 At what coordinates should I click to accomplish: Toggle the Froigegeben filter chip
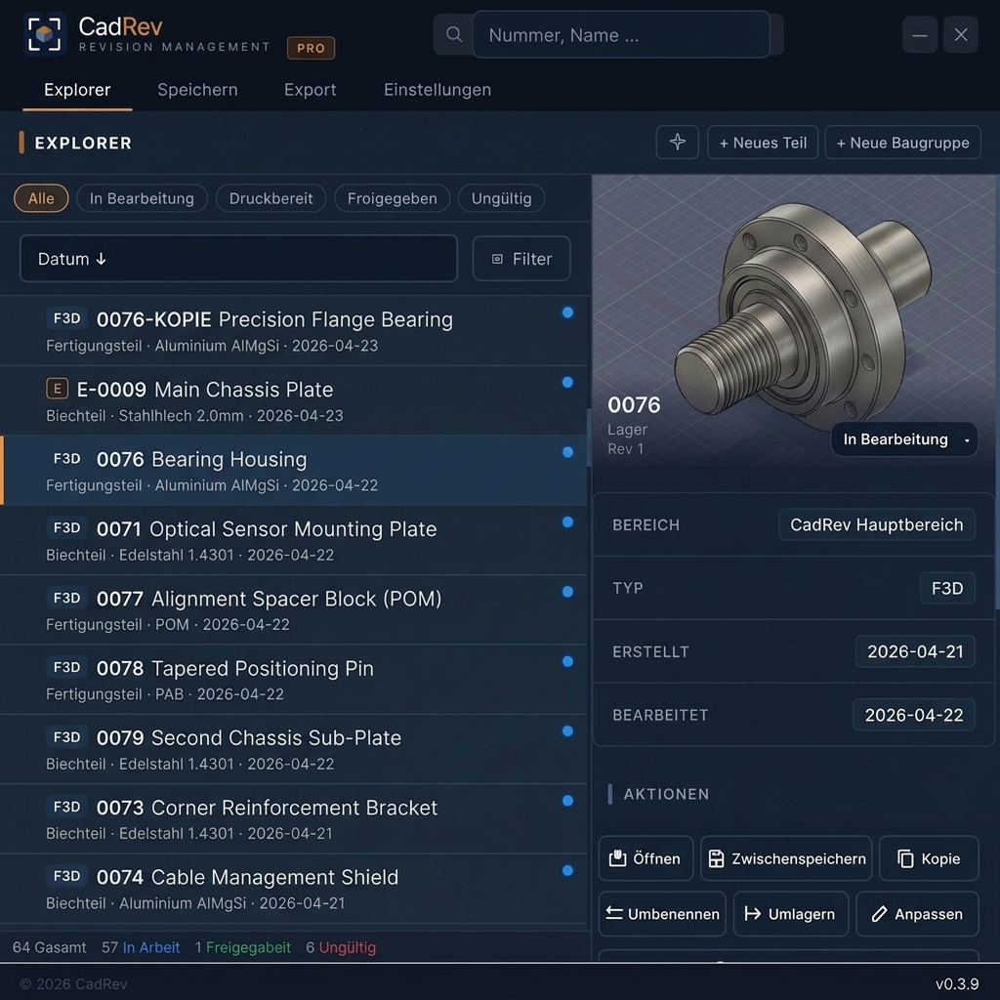[x=392, y=198]
